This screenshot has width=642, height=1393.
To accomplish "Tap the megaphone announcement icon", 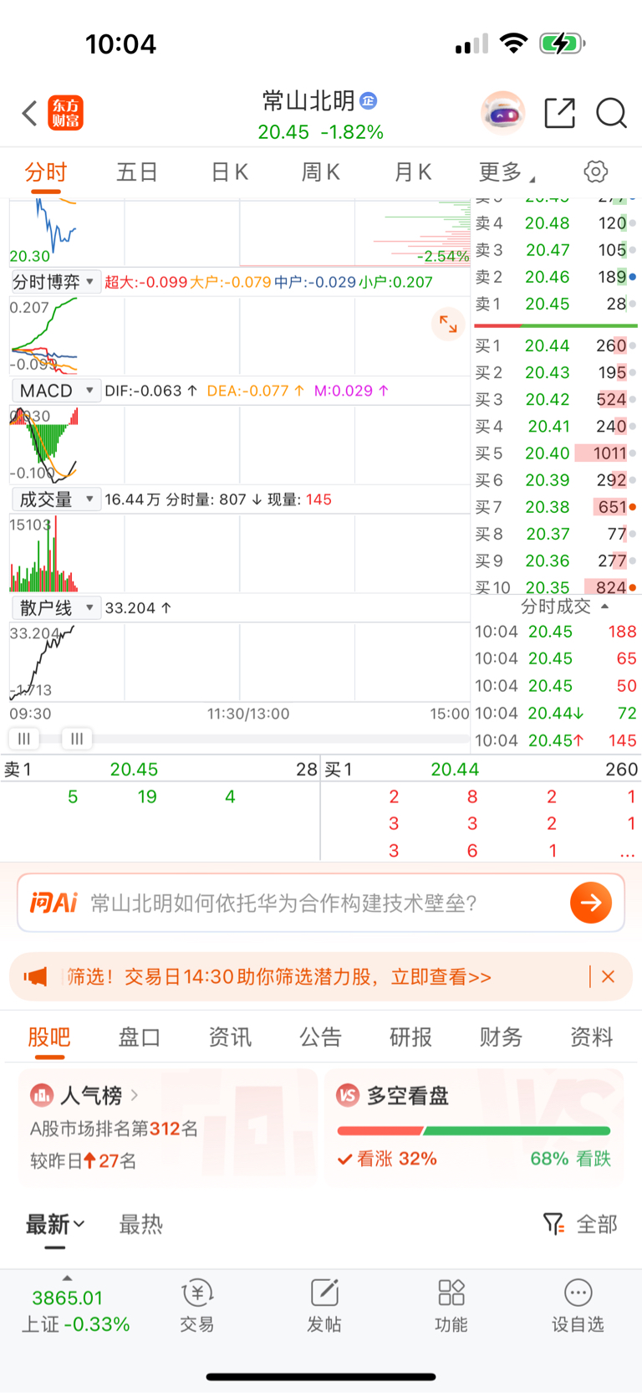I will point(36,976).
